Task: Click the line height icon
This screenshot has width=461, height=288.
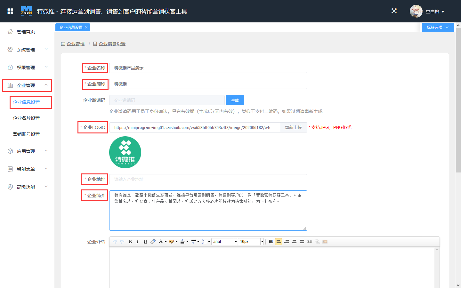Action: pyautogui.click(x=204, y=242)
